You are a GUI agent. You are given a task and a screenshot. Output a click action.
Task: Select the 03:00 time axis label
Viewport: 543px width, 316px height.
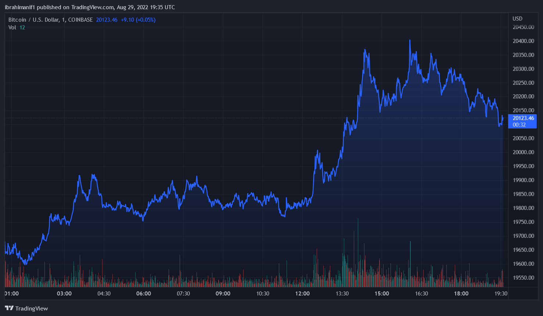pos(64,294)
